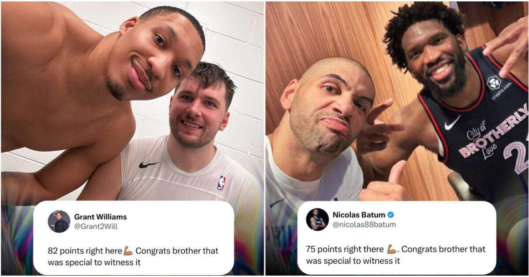The image size is (529, 277).
Task: Click Grant Williams' round profile avatar
Action: [x=59, y=222]
